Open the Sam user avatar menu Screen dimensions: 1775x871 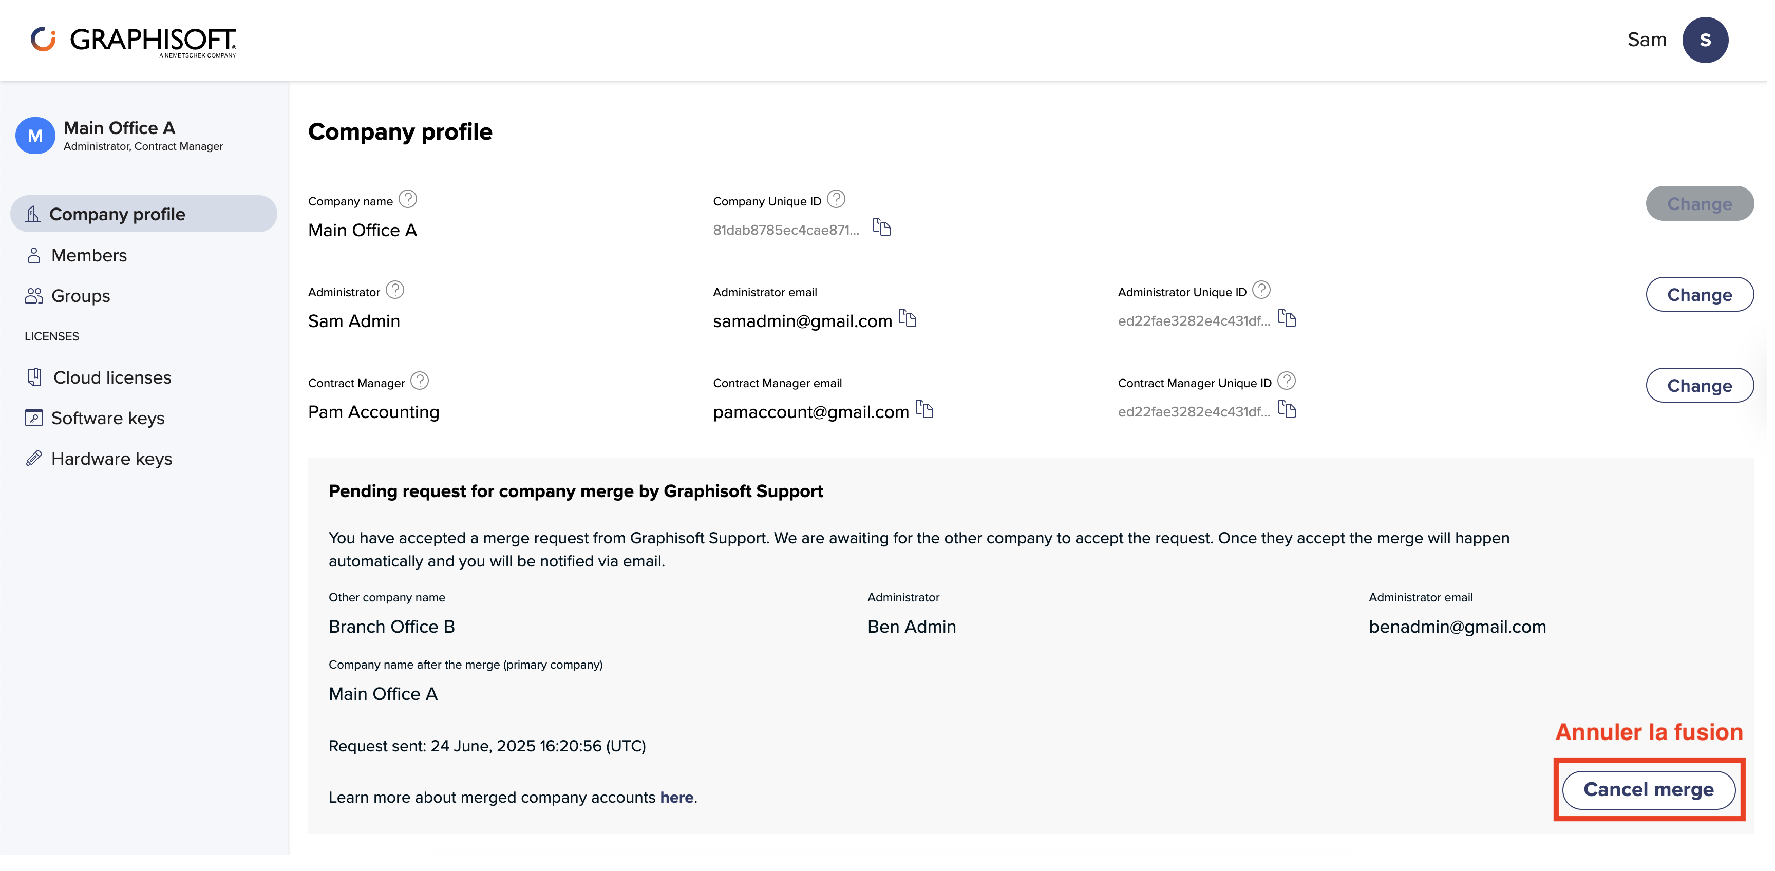[x=1705, y=40]
